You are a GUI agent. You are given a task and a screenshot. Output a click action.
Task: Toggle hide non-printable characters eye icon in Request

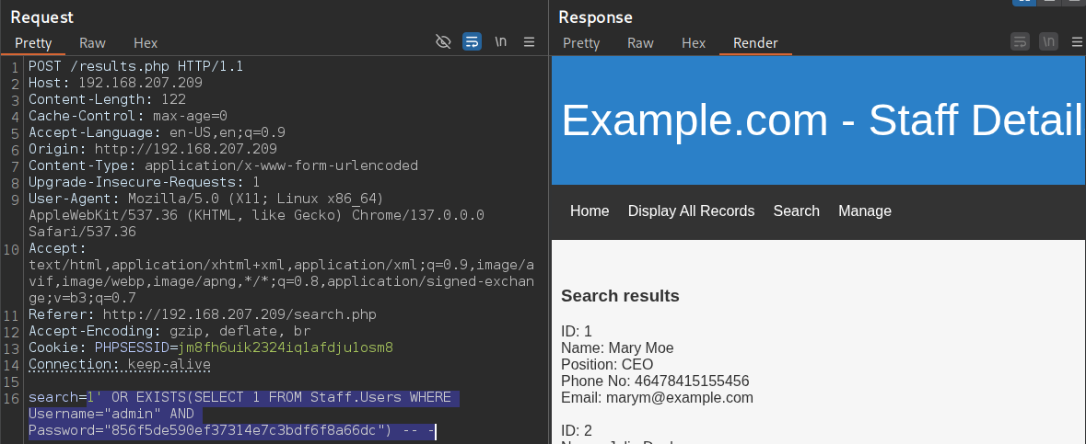442,42
